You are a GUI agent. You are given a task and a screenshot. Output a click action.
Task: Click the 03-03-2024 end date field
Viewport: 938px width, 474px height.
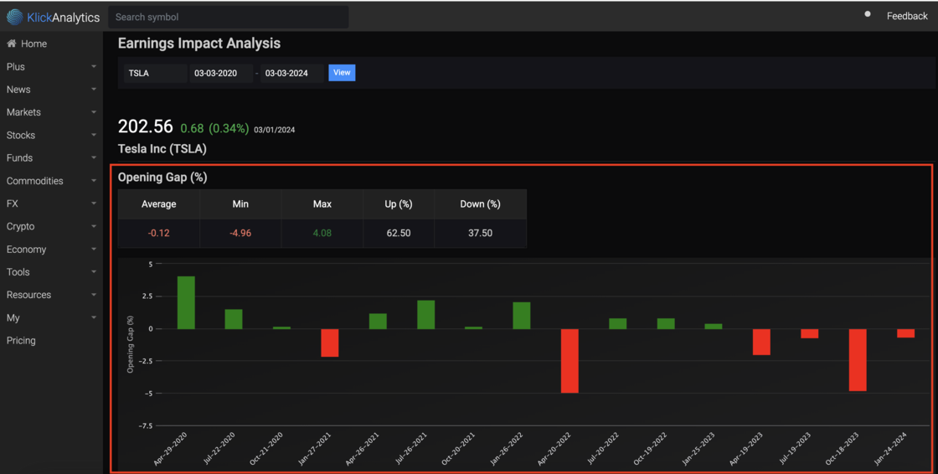292,73
